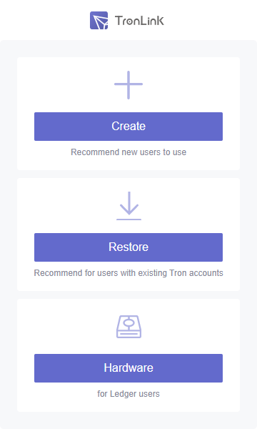257x429 pixels.
Task: Click the paper-plane shape in the TronLink logo
Action: [x=100, y=22]
